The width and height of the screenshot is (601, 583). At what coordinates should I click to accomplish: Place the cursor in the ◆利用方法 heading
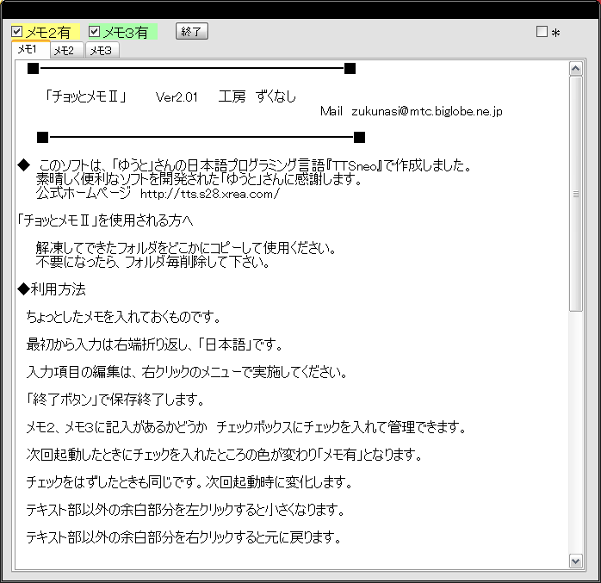[52, 289]
